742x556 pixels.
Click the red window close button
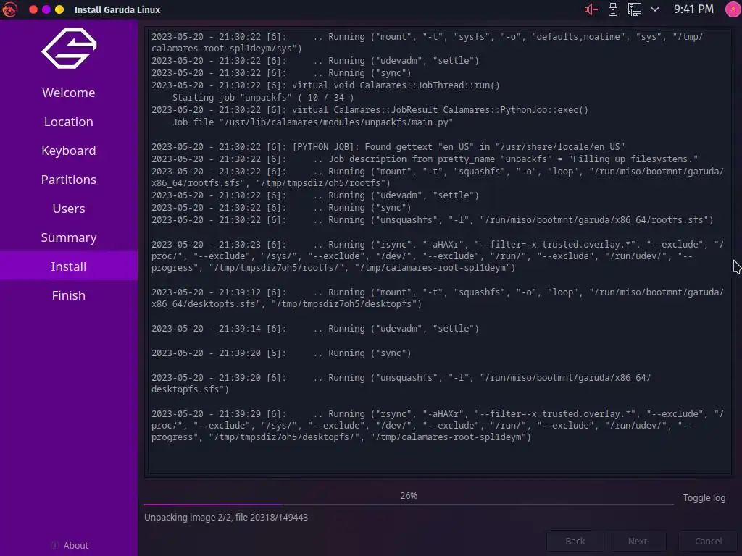point(33,9)
